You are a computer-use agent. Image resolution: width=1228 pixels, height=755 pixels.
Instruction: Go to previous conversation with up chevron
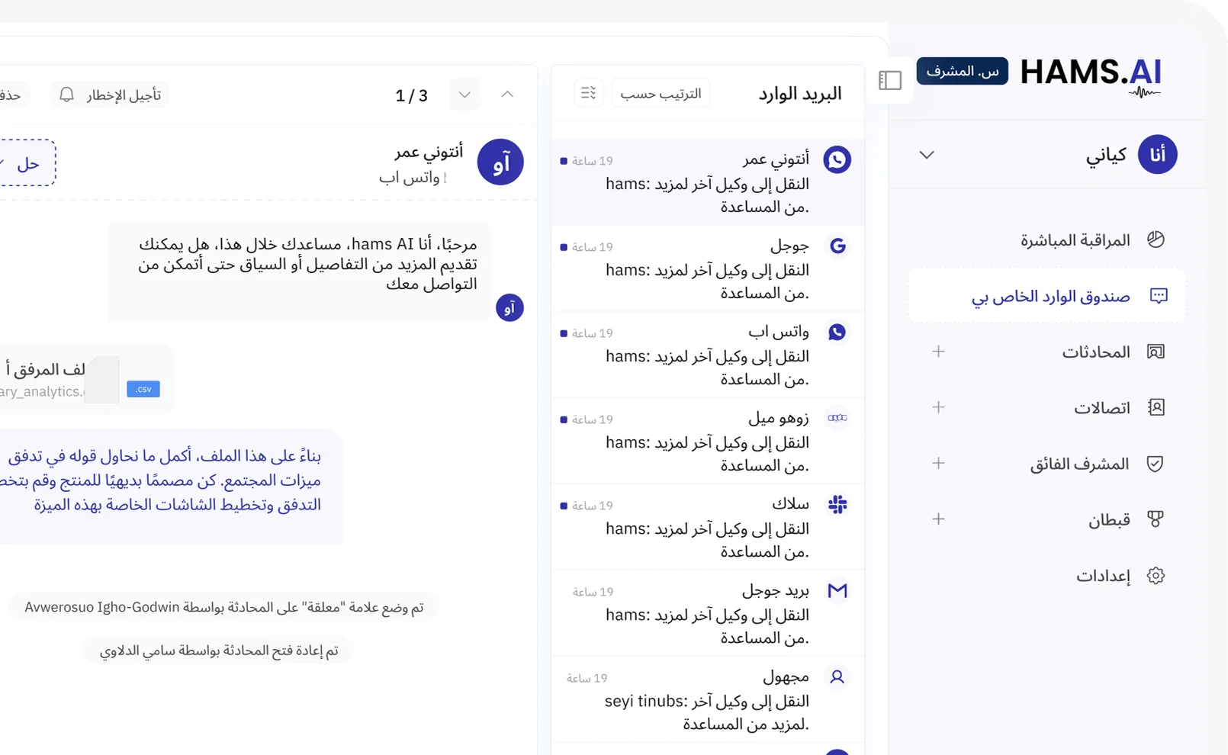[507, 95]
